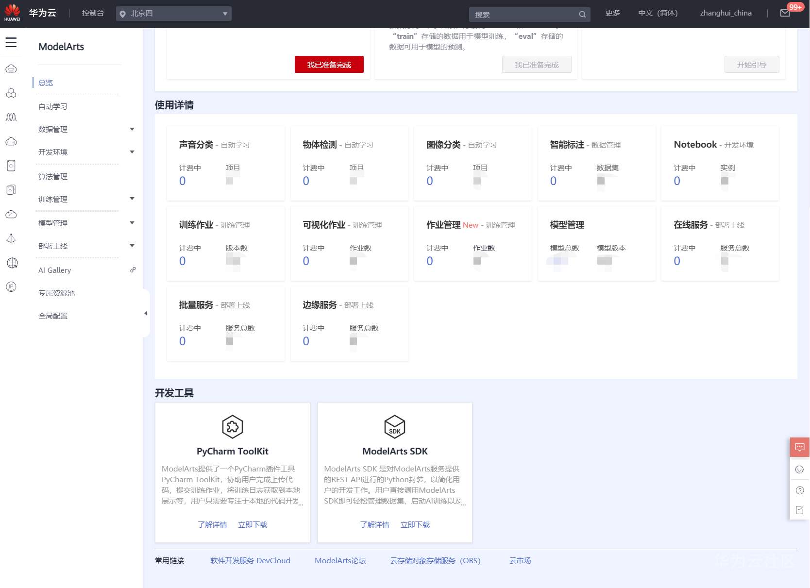Click 了解详情 under ModelArts SDK
The height and width of the screenshot is (588, 810).
point(374,524)
